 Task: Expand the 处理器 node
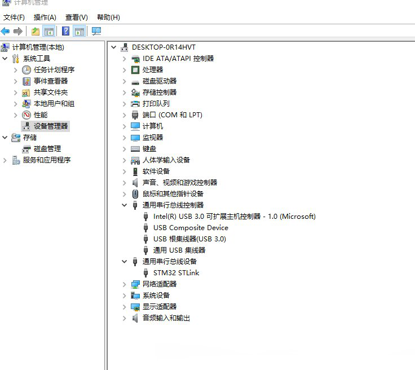[x=124, y=70]
